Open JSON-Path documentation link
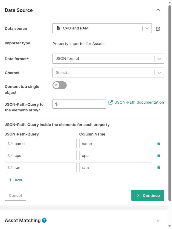This screenshot has height=229, width=172. point(136,102)
